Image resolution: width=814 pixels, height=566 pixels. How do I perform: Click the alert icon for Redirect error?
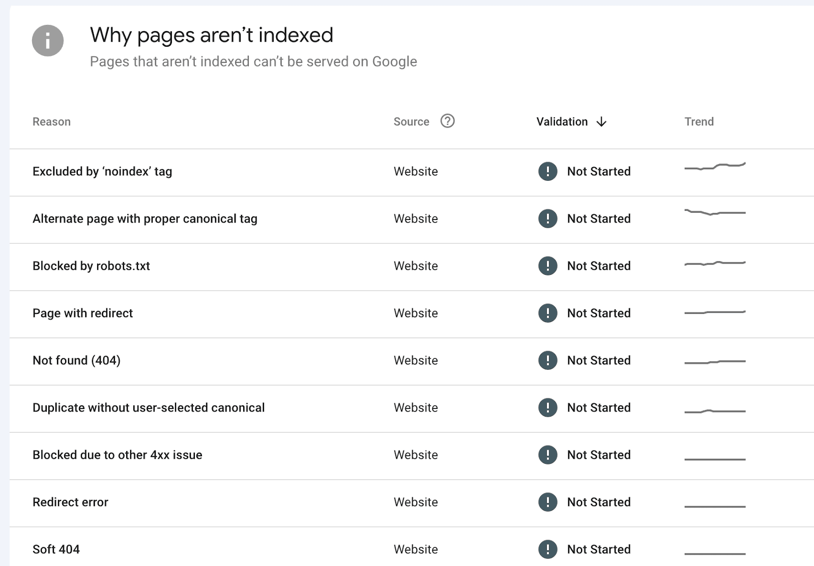click(x=547, y=502)
